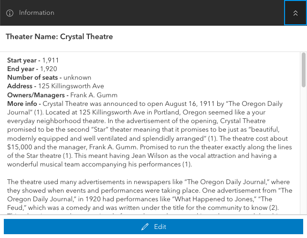Screen dimensions: 307x238
Task: Click the unknown seats value
Action: (x=77, y=78)
